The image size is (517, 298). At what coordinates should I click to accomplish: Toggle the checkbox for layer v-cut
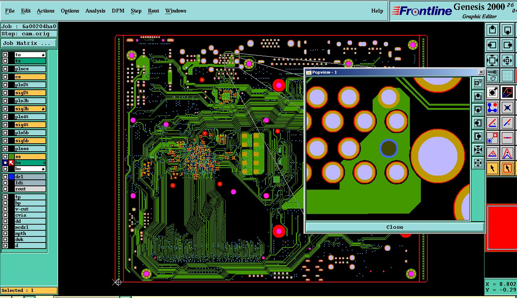5,209
